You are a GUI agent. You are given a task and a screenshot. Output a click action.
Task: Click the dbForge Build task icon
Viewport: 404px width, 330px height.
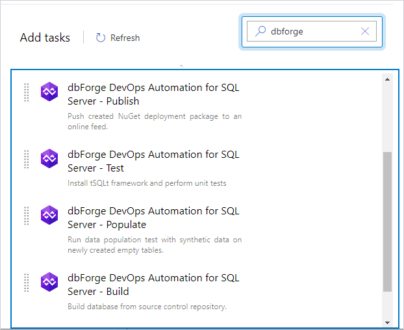click(x=49, y=282)
